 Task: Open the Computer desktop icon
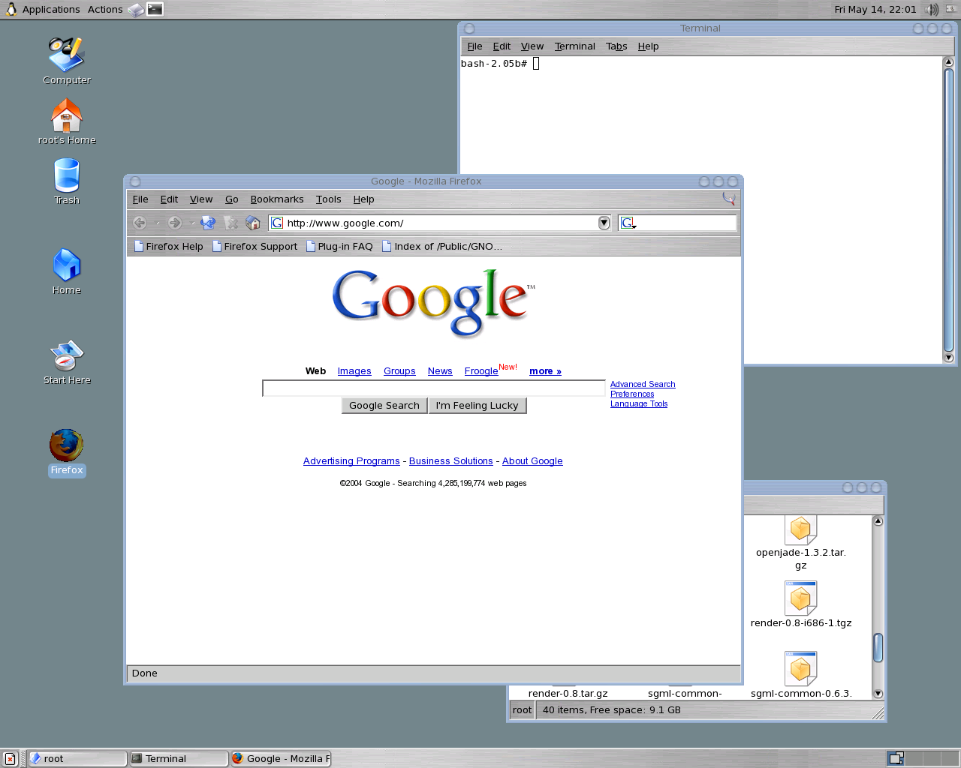pyautogui.click(x=67, y=61)
